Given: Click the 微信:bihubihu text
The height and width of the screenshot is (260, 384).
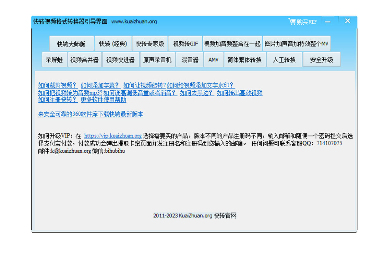Looking at the screenshot, I should pyautogui.click(x=108, y=151).
